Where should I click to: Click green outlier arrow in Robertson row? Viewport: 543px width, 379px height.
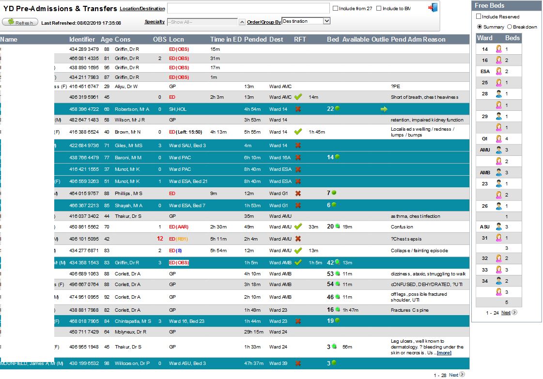384,109
